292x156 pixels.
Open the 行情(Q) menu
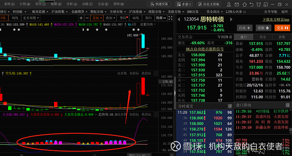pos(25,4)
